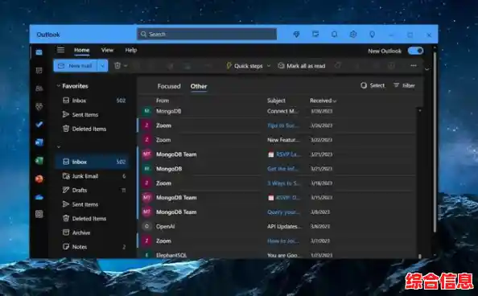478x296 pixels.
Task: Click the Archive folder box icon
Action: pyautogui.click(x=66, y=232)
